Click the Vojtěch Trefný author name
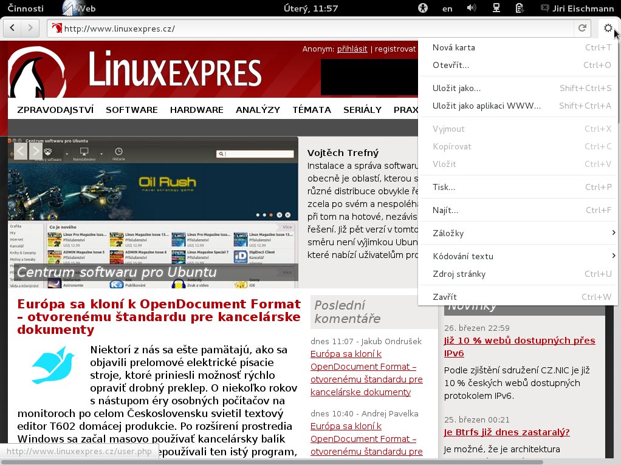The image size is (621, 465). (343, 153)
